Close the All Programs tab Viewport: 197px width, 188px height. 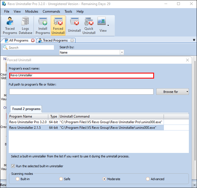33,40
